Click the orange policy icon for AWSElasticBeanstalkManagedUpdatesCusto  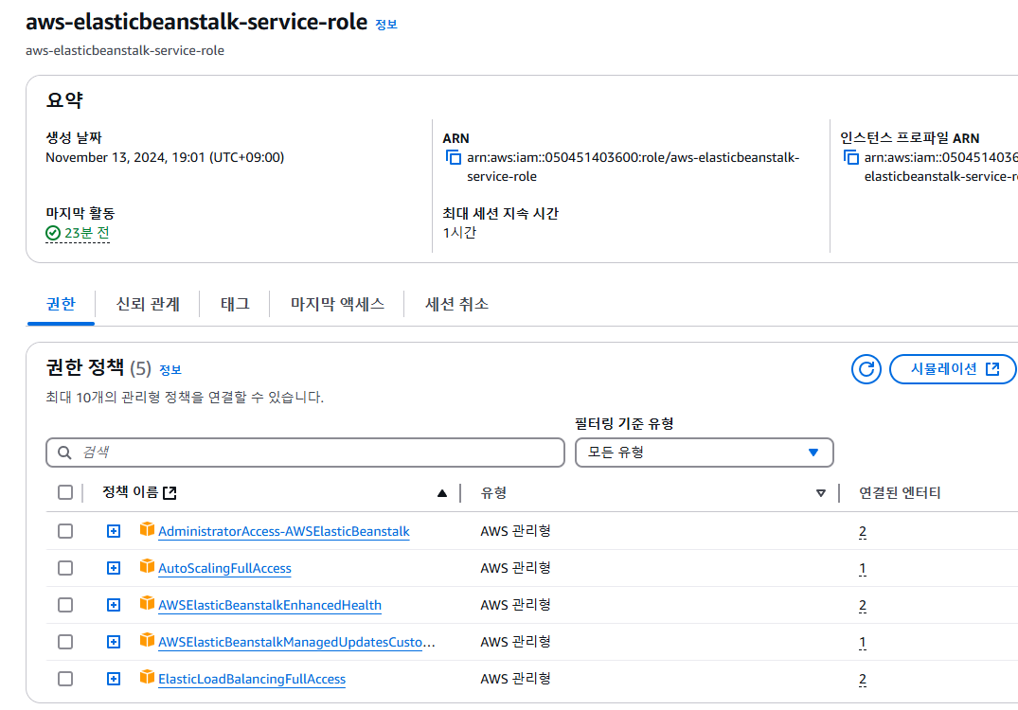click(x=147, y=641)
